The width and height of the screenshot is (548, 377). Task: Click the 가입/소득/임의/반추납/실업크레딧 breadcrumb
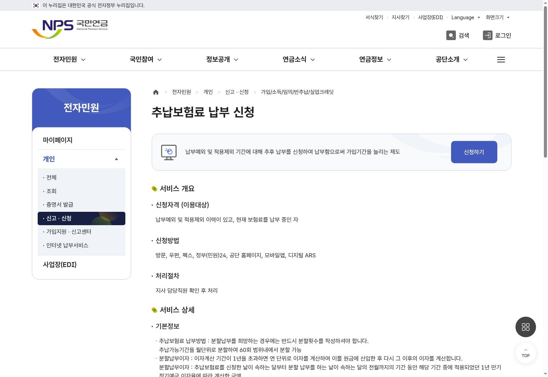pyautogui.click(x=297, y=92)
